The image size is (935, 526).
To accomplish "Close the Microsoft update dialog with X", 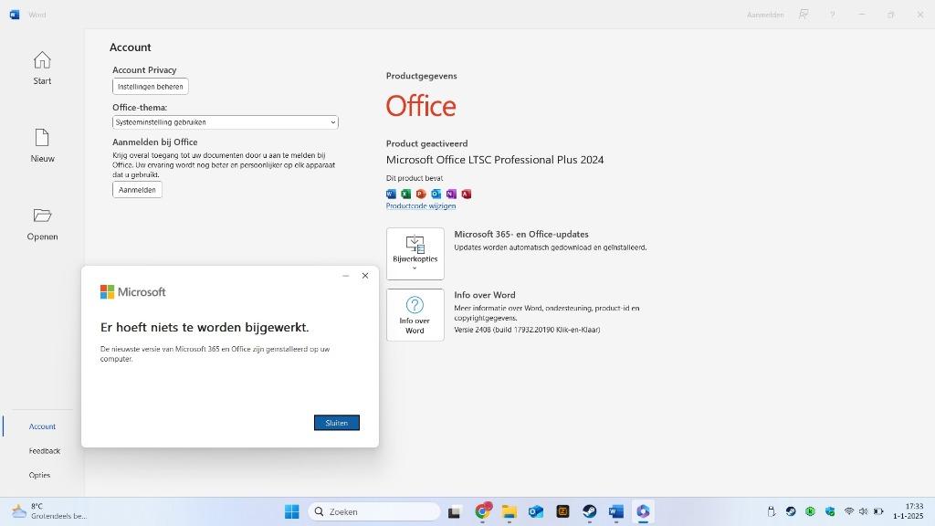I will coord(365,276).
